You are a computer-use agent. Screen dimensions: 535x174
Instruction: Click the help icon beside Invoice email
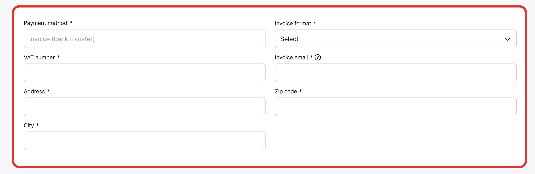(x=318, y=58)
